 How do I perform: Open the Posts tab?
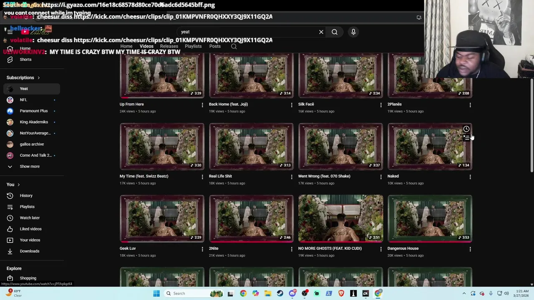tap(215, 46)
